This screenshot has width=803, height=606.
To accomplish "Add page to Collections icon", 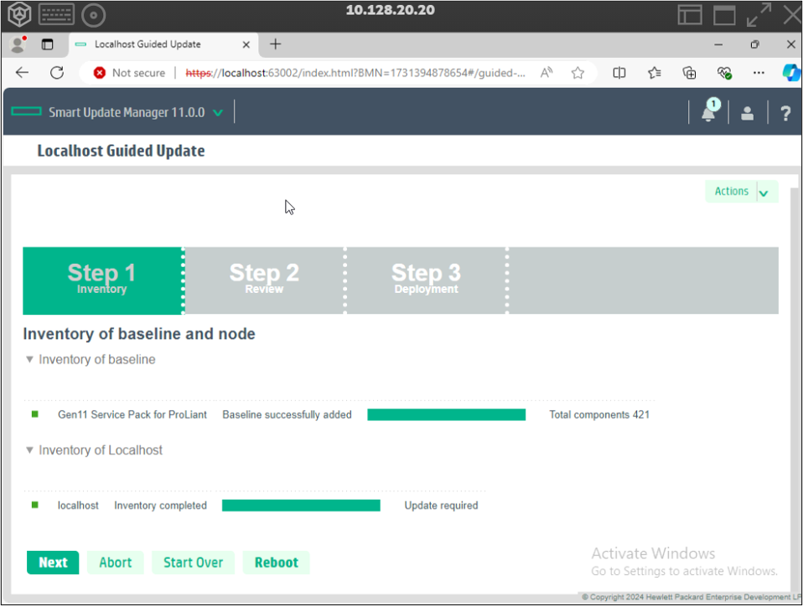I will 689,73.
